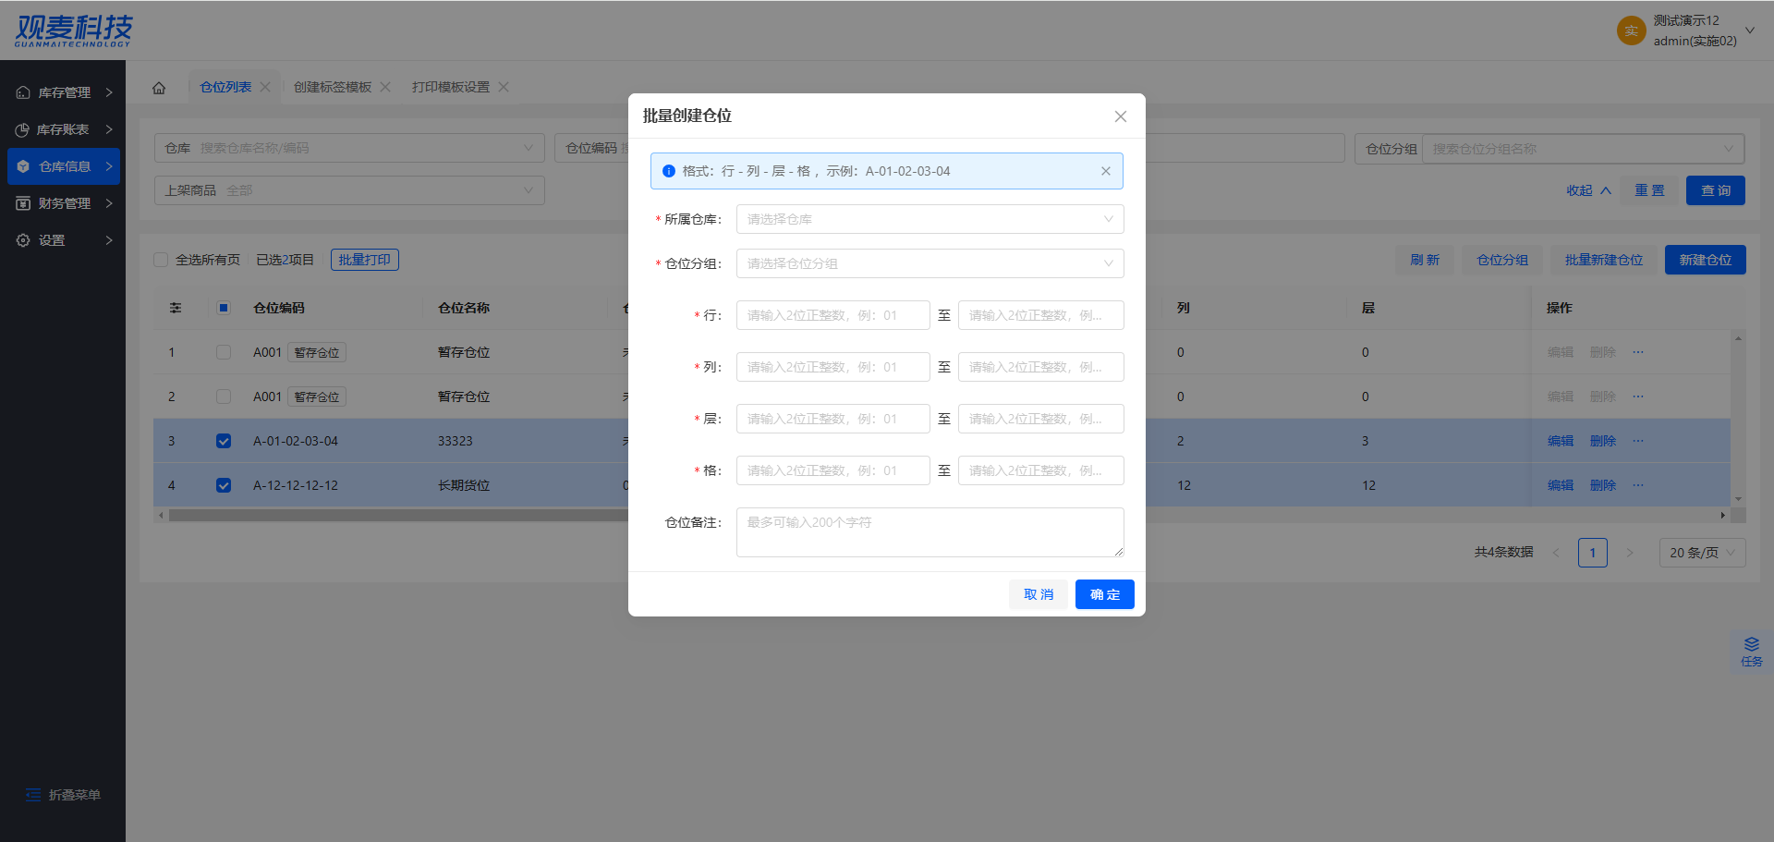The width and height of the screenshot is (1774, 842).
Task: Focus the 行 start value field
Action: (832, 315)
